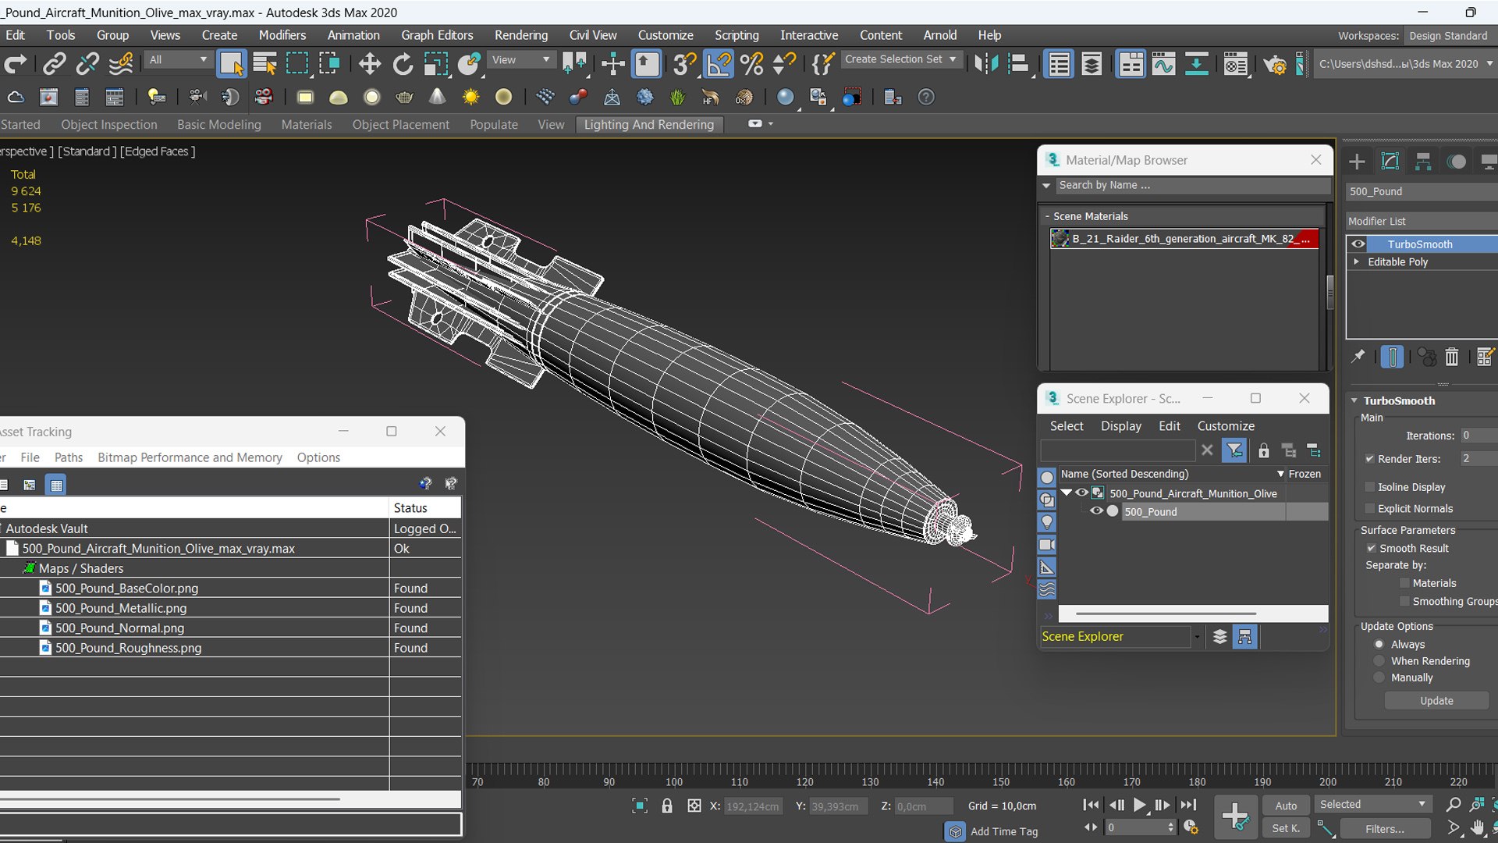This screenshot has height=843, width=1498.
Task: Select the Link objects tool
Action: (54, 64)
